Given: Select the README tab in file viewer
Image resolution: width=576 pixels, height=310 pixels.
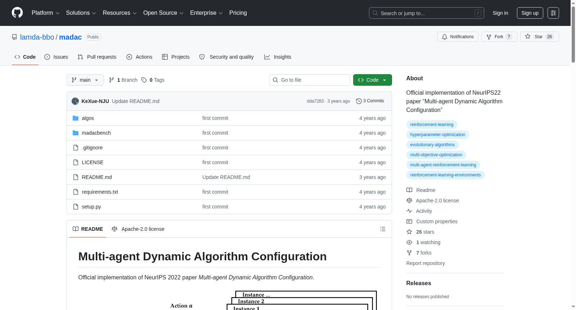Looking at the screenshot, I should tap(88, 229).
